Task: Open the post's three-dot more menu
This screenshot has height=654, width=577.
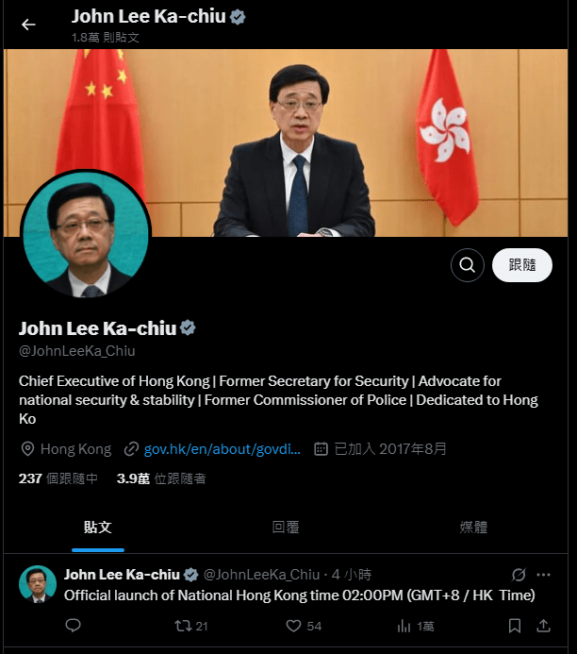Action: (543, 575)
